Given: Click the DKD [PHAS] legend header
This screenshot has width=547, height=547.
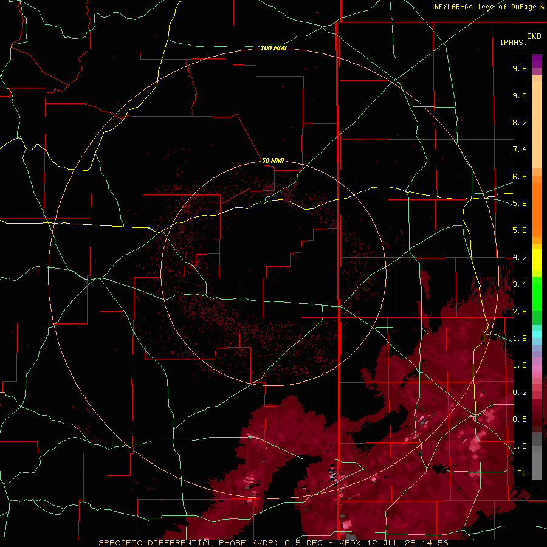Looking at the screenshot, I should click(x=520, y=39).
